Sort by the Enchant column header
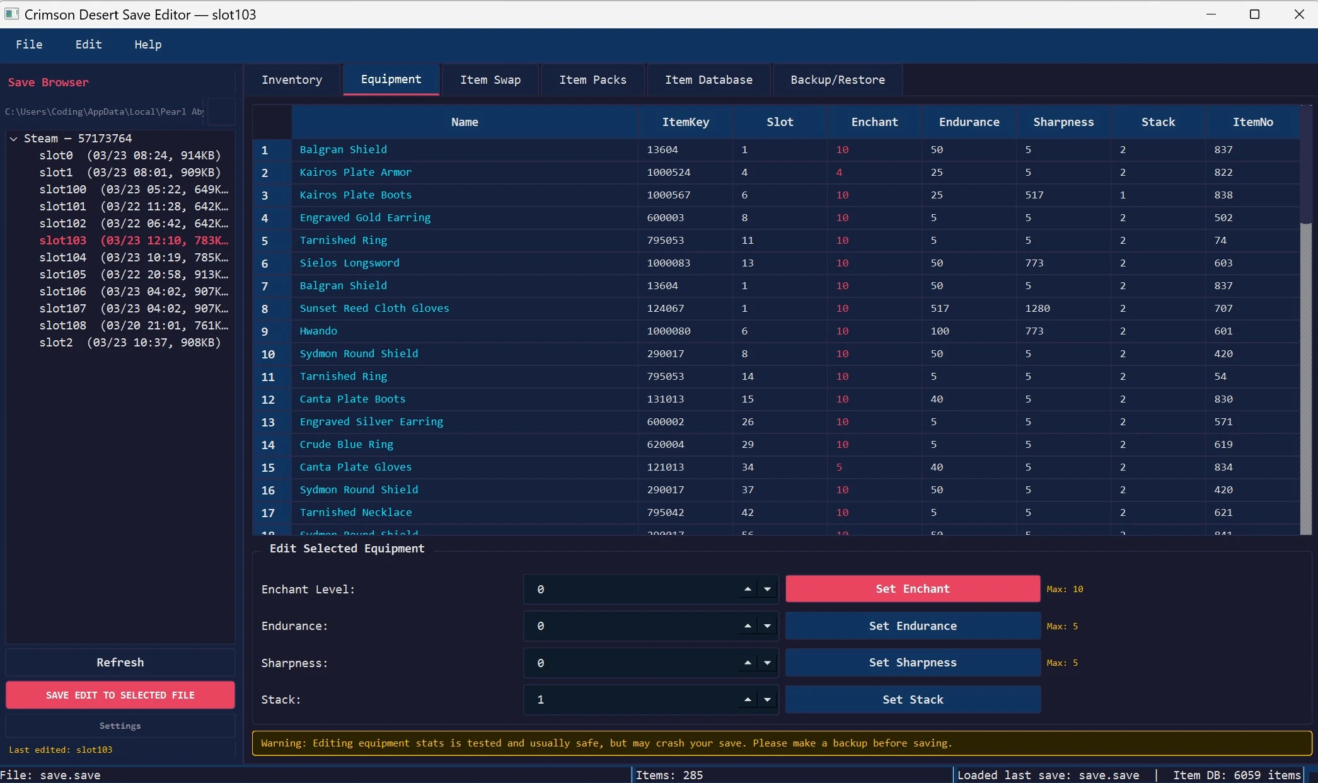The height and width of the screenshot is (783, 1318). [x=874, y=122]
